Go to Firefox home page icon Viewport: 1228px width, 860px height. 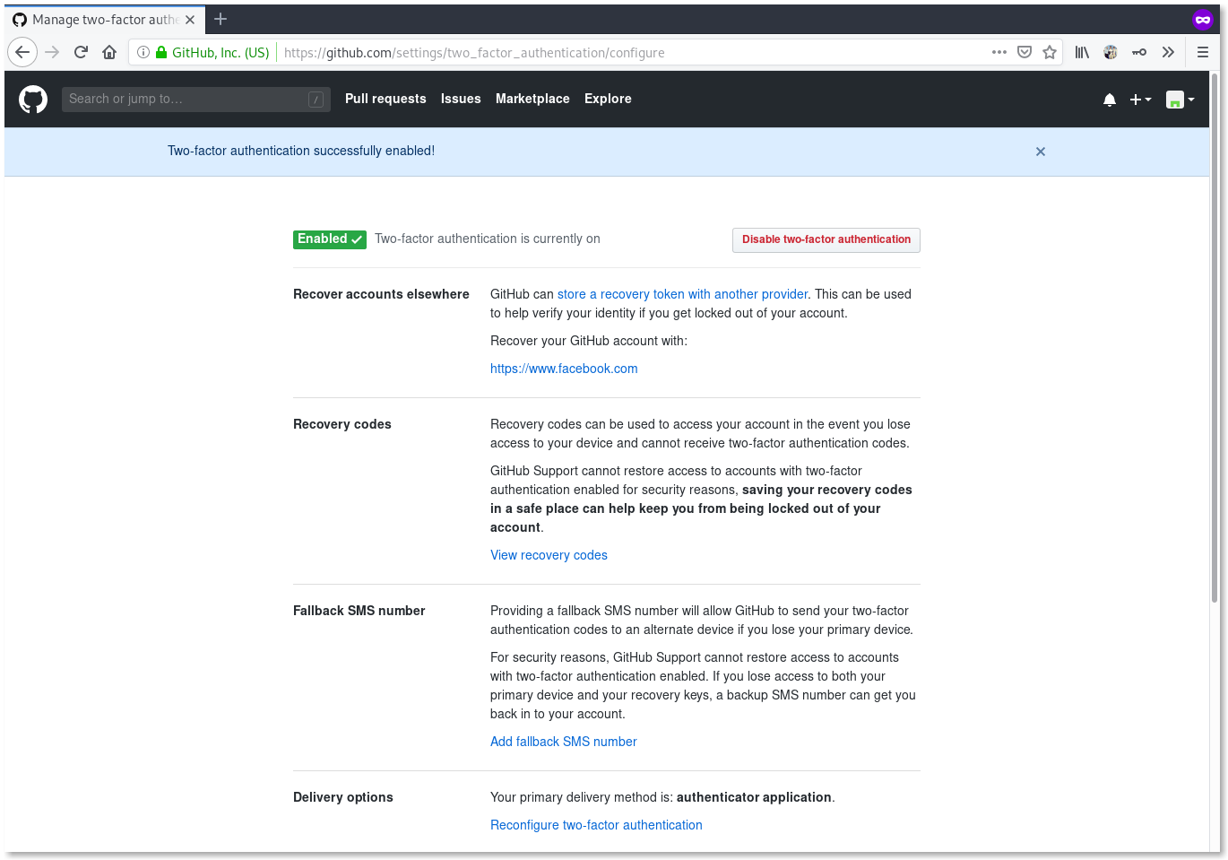(109, 52)
